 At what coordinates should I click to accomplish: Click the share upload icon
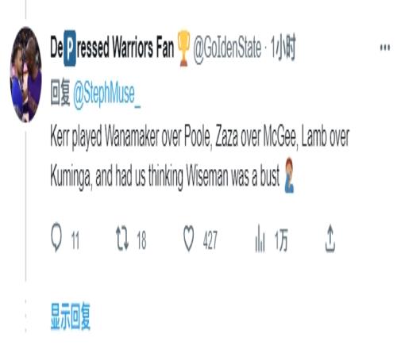[x=330, y=238]
